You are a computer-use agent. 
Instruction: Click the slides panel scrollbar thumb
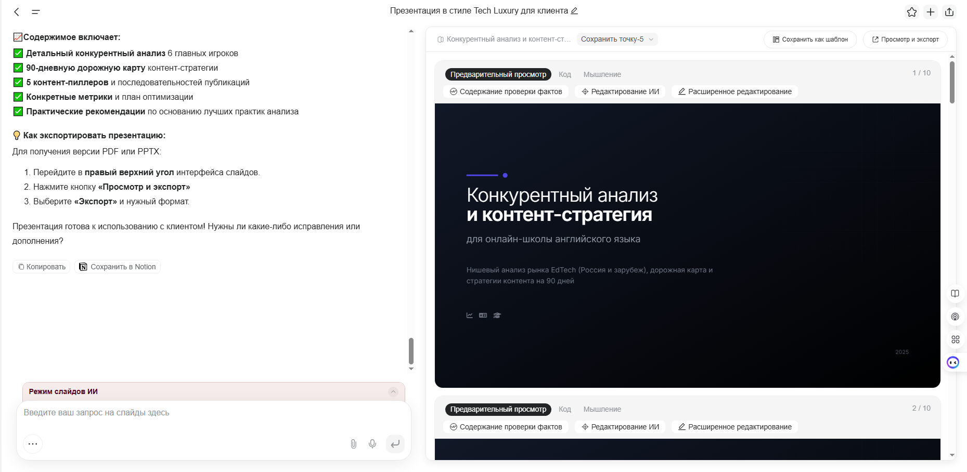click(952, 82)
